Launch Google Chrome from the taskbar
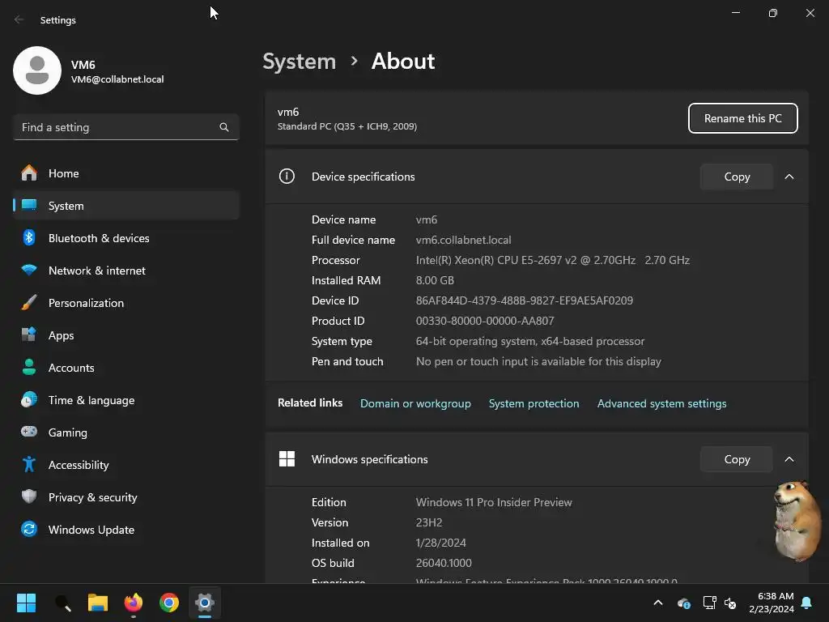Screen dimensions: 829x622 (169, 603)
